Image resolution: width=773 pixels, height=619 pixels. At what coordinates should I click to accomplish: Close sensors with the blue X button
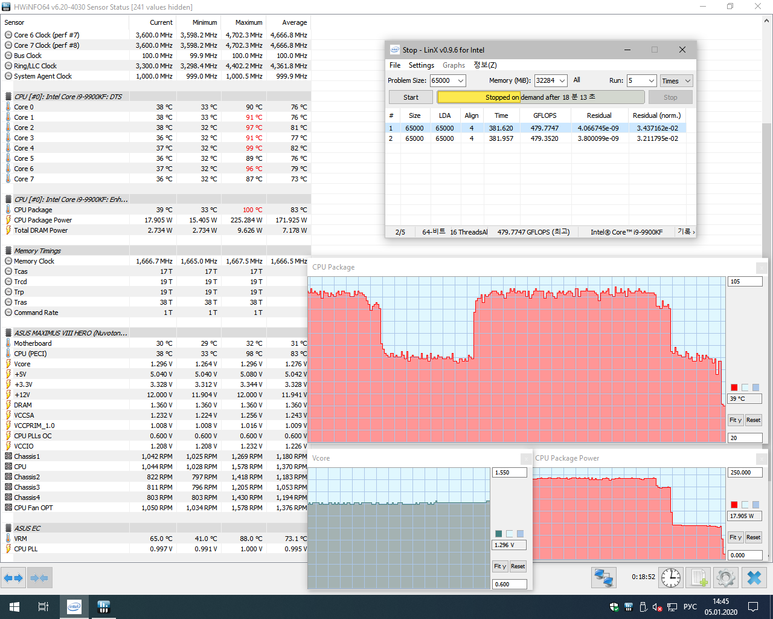pos(754,578)
